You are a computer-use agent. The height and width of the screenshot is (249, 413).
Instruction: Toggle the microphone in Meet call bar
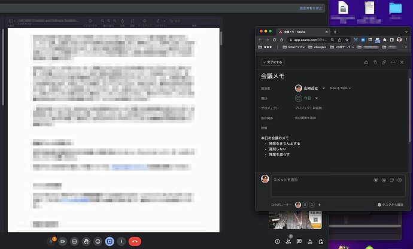(51, 241)
